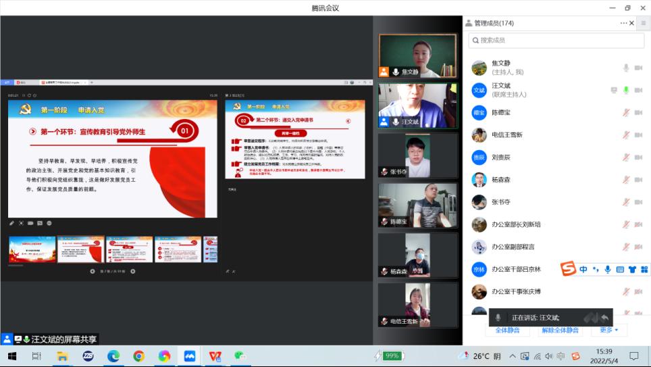Click the 全体静音 button

(507, 330)
